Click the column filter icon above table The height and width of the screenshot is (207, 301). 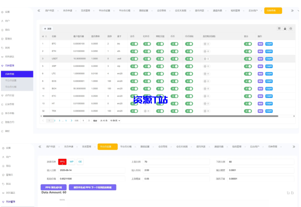pos(279,29)
